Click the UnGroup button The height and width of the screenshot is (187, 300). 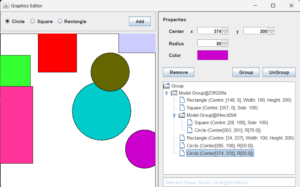tap(279, 72)
